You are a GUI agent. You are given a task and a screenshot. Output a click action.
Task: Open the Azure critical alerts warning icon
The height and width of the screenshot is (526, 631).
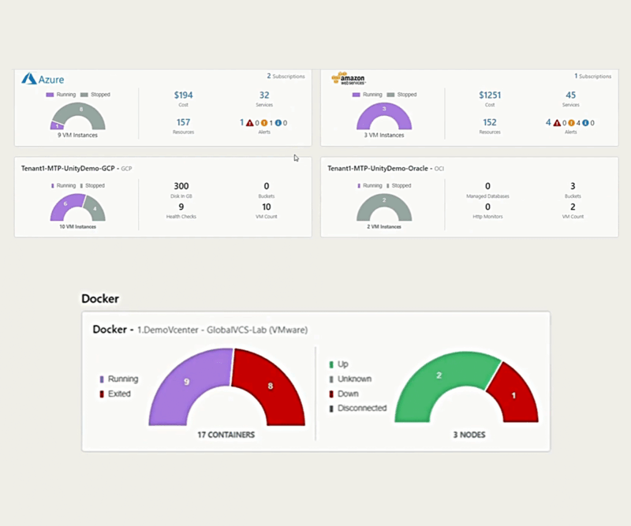[249, 123]
